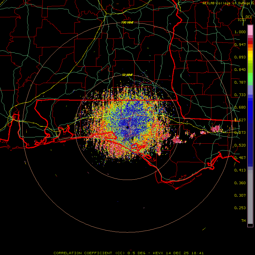Click the 0.947 scale value
This screenshot has height=255, width=255.
click(x=240, y=44)
